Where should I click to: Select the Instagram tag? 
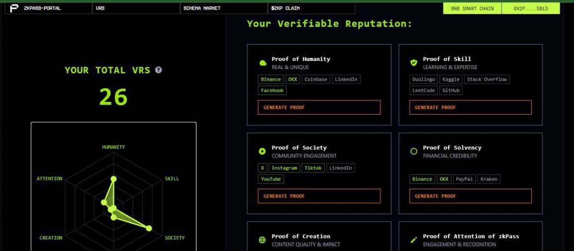tap(284, 168)
